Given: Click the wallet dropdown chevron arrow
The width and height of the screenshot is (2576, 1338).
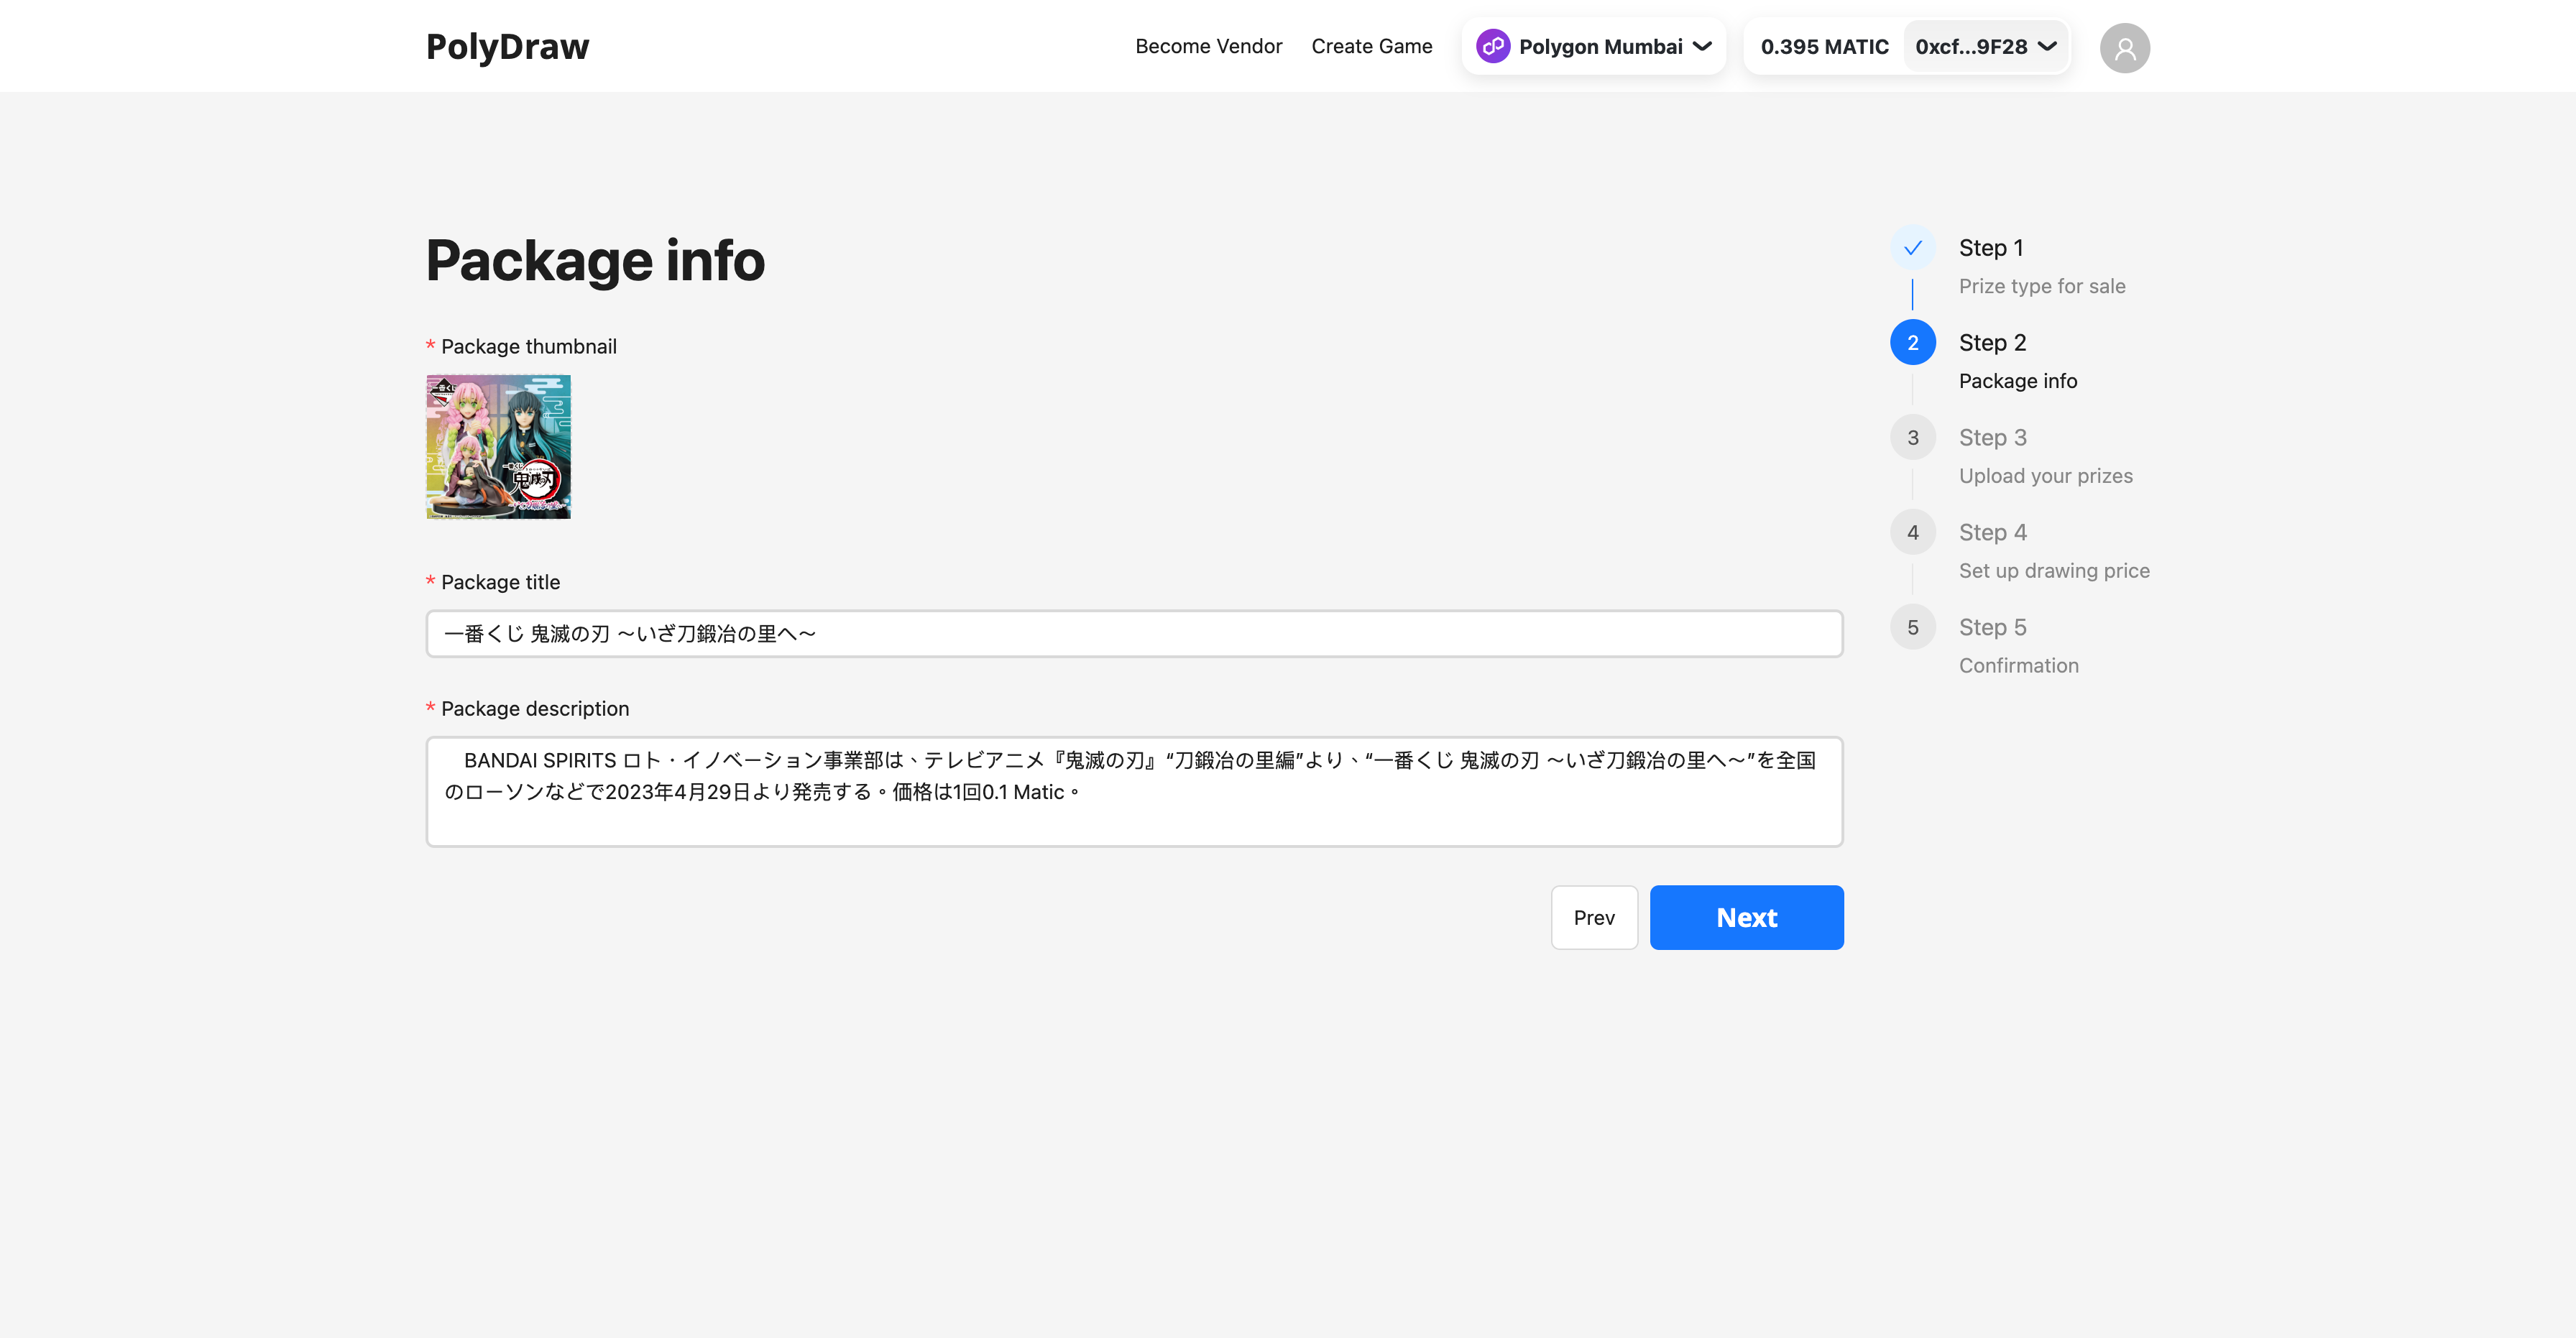Looking at the screenshot, I should [x=2043, y=46].
